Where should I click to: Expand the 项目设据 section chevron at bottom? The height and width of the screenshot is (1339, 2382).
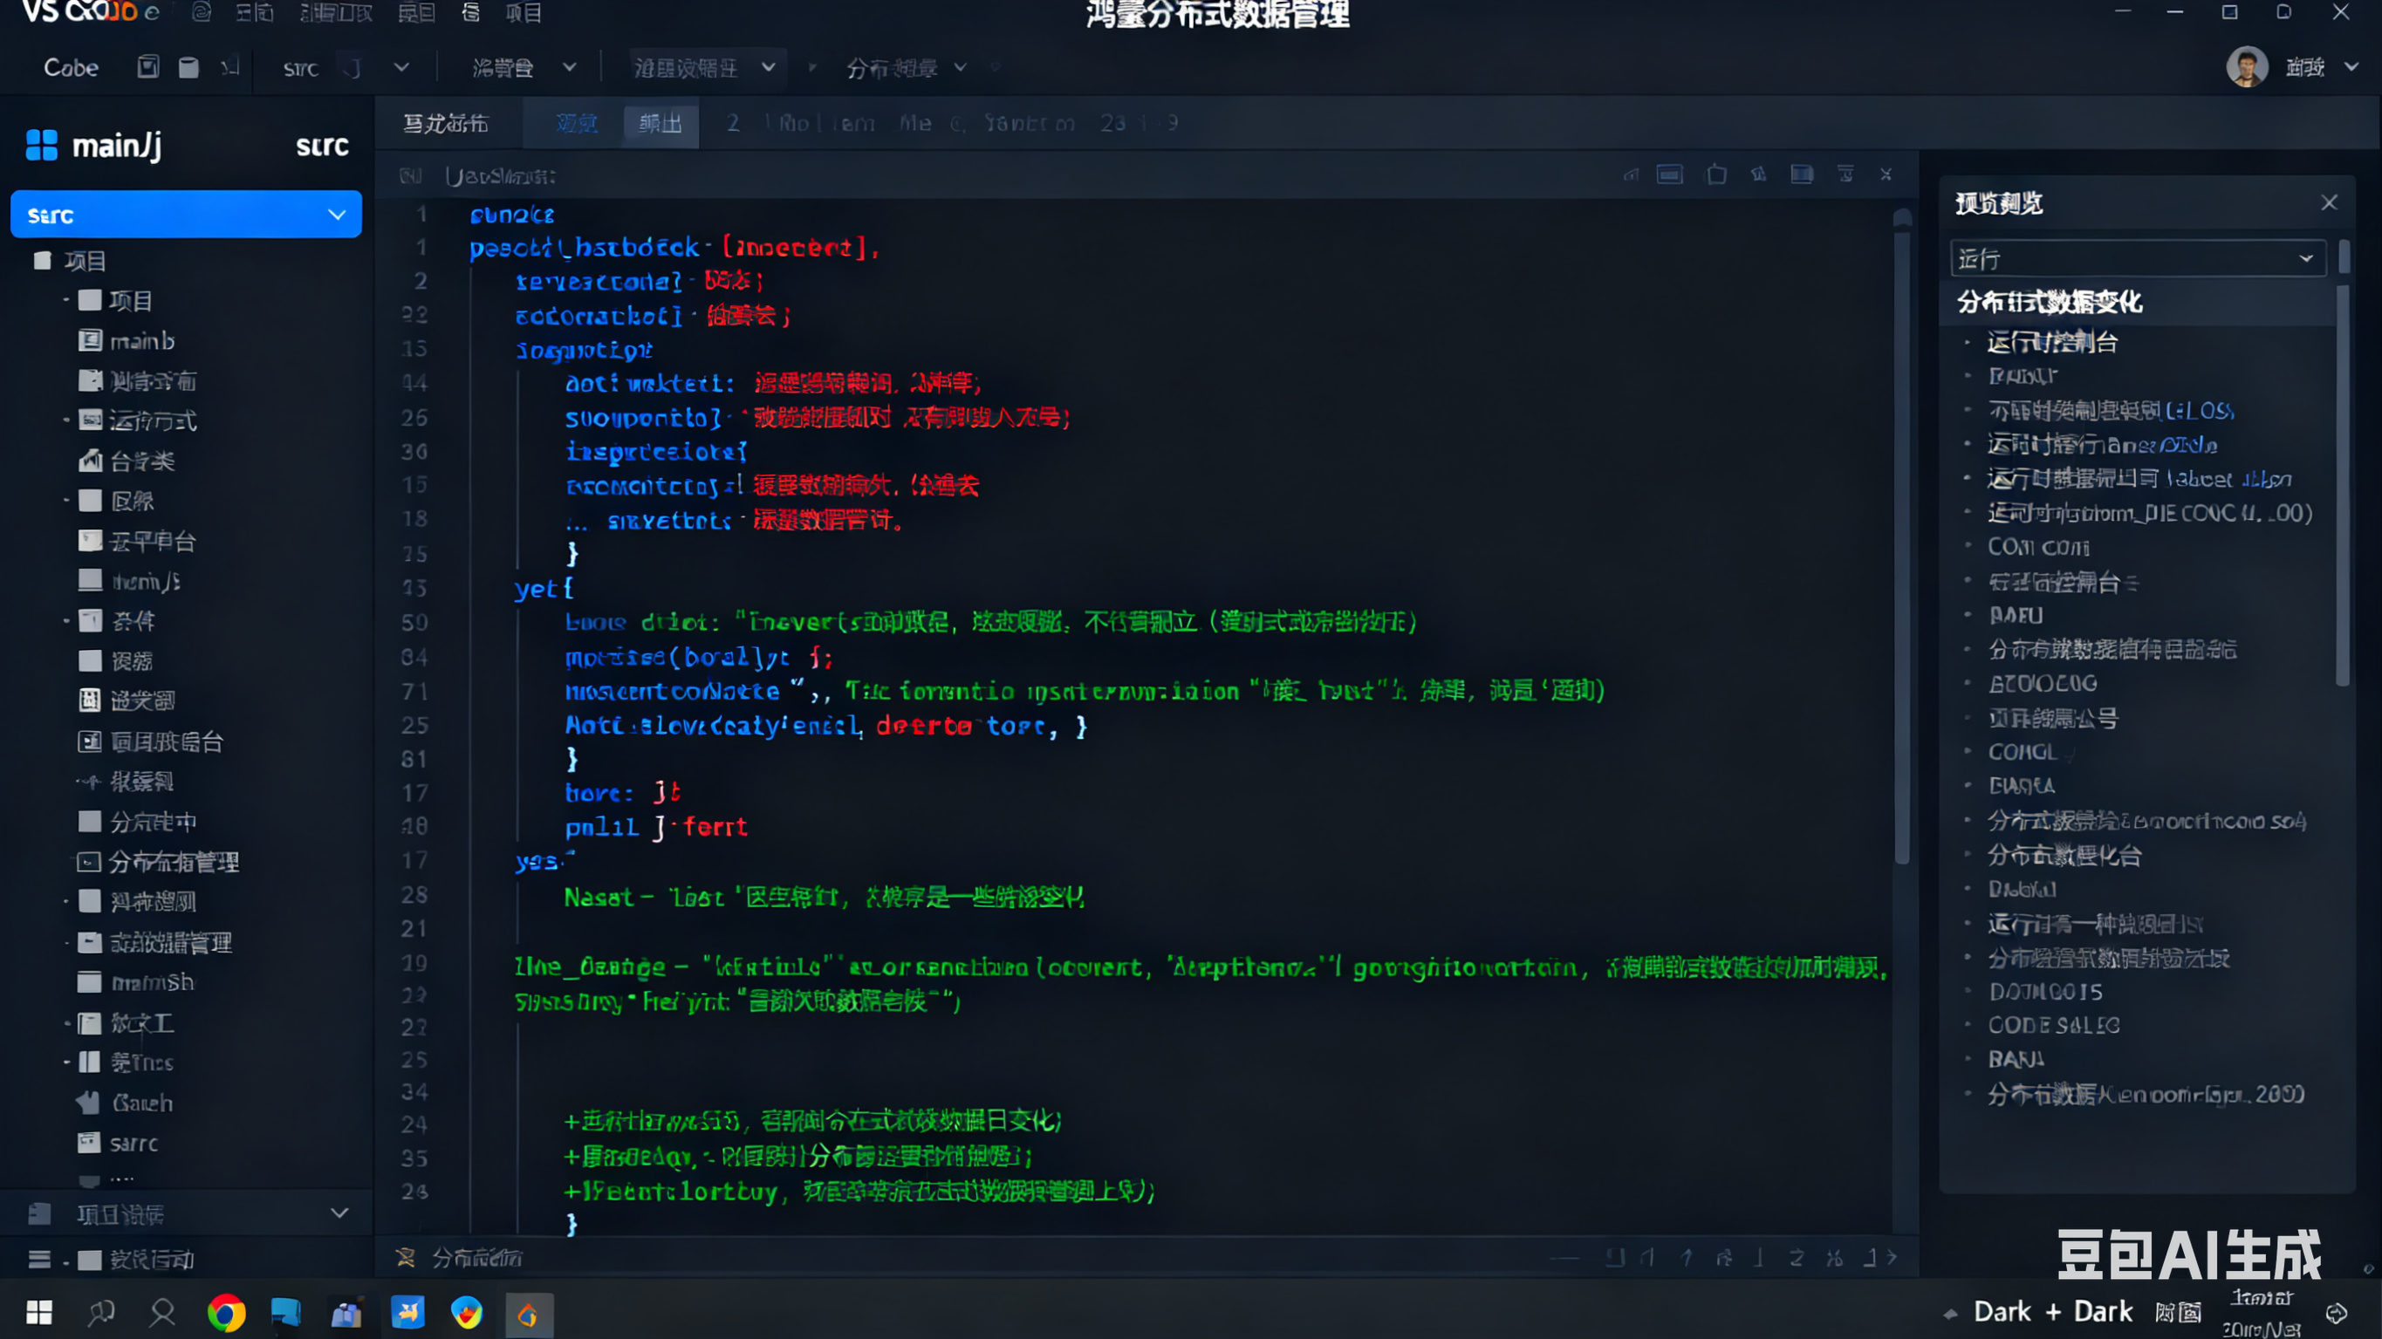pos(339,1213)
